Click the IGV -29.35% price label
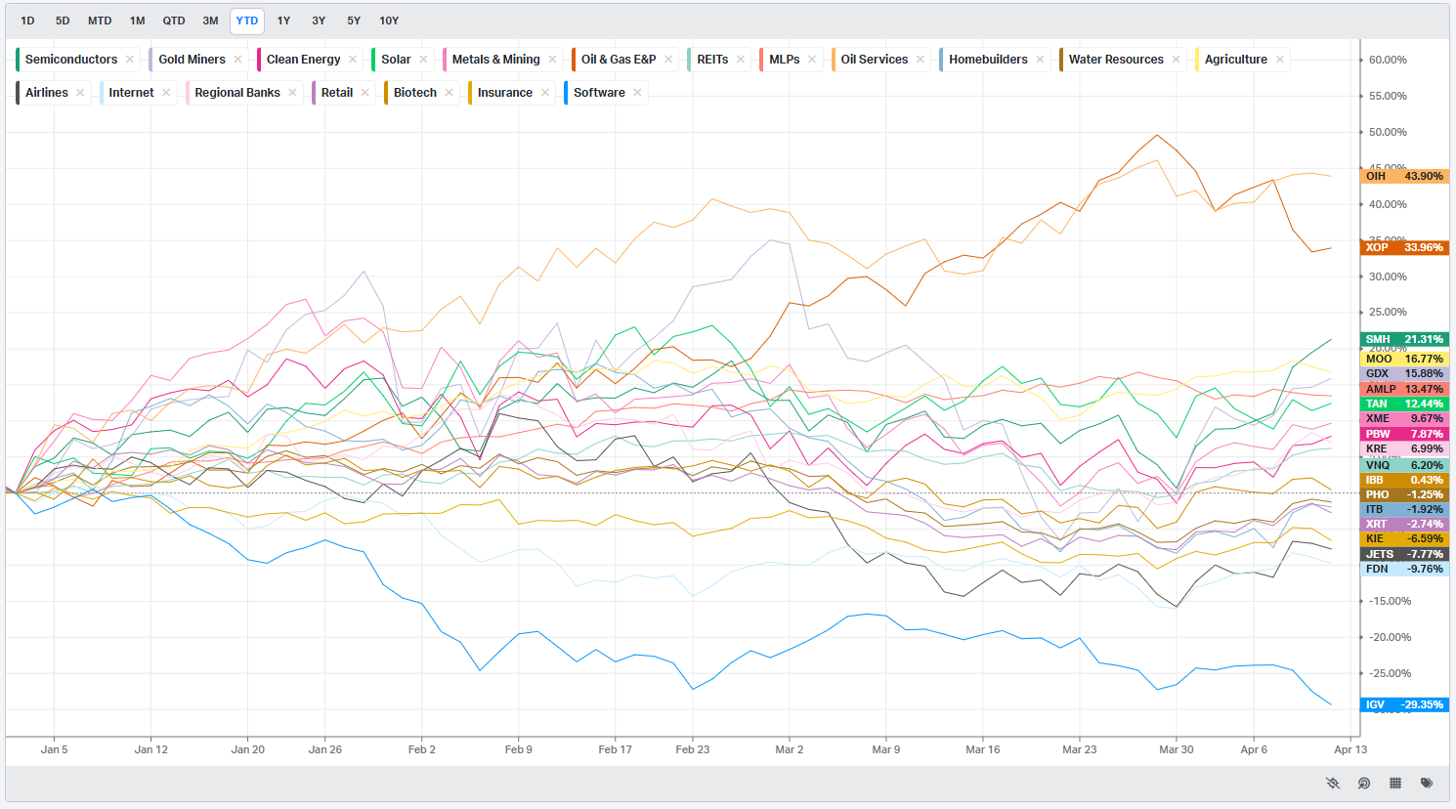This screenshot has height=809, width=1456. click(1404, 704)
